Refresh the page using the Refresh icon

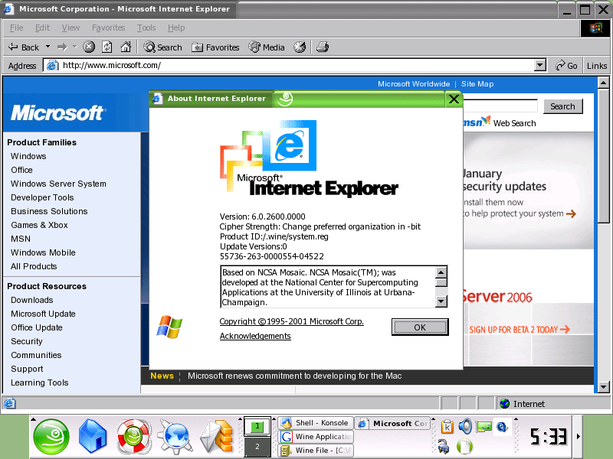coord(107,47)
